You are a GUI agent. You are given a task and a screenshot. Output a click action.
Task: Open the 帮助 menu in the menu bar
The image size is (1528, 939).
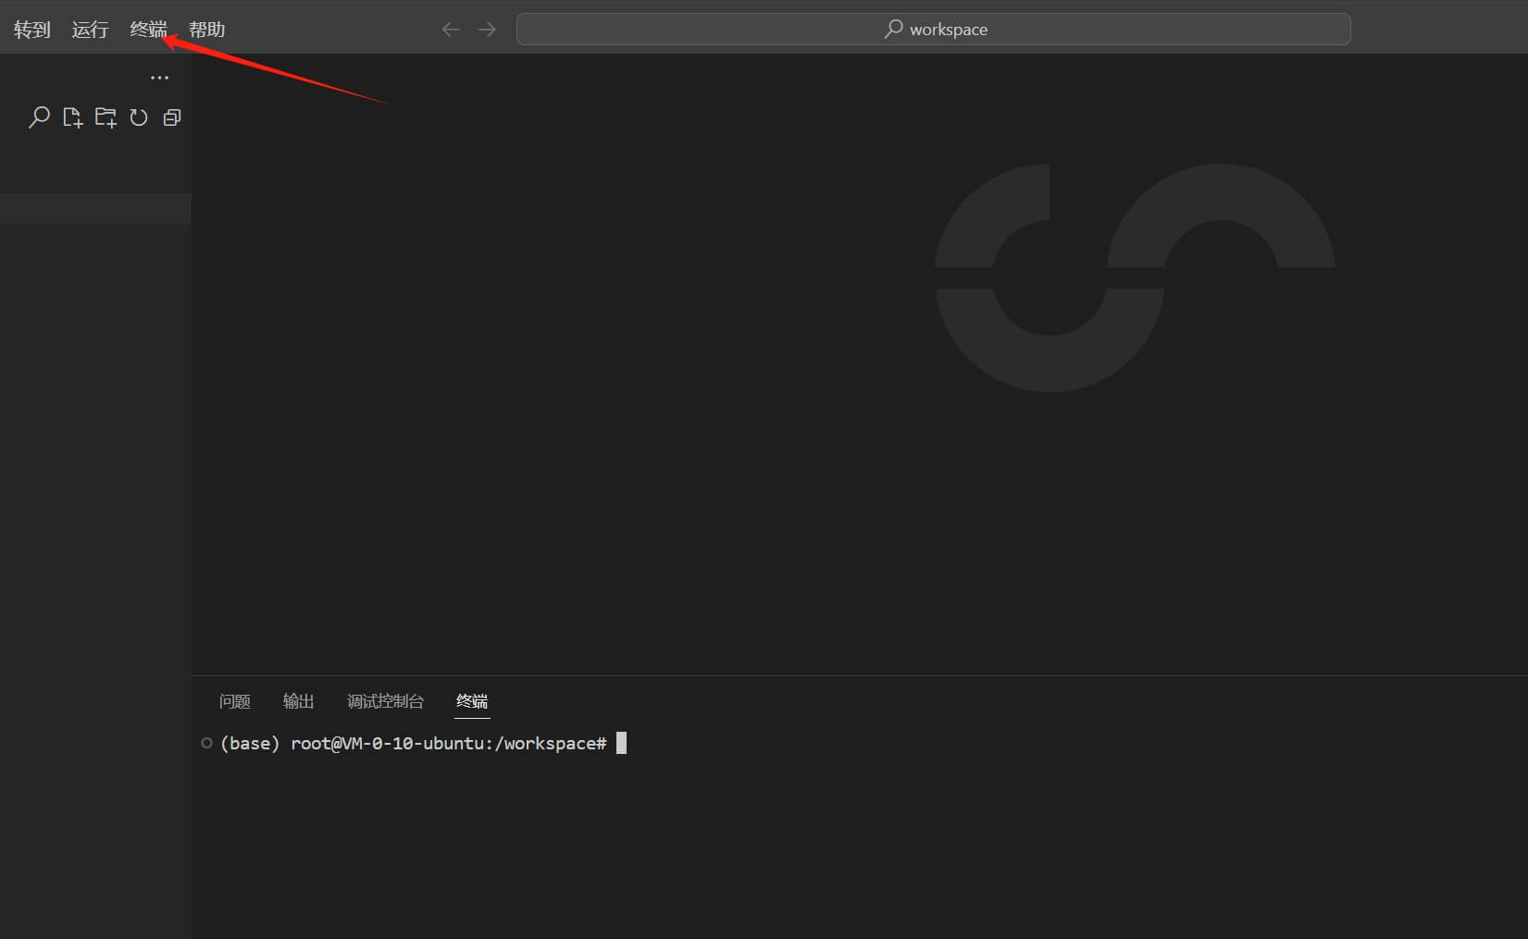[x=206, y=29]
